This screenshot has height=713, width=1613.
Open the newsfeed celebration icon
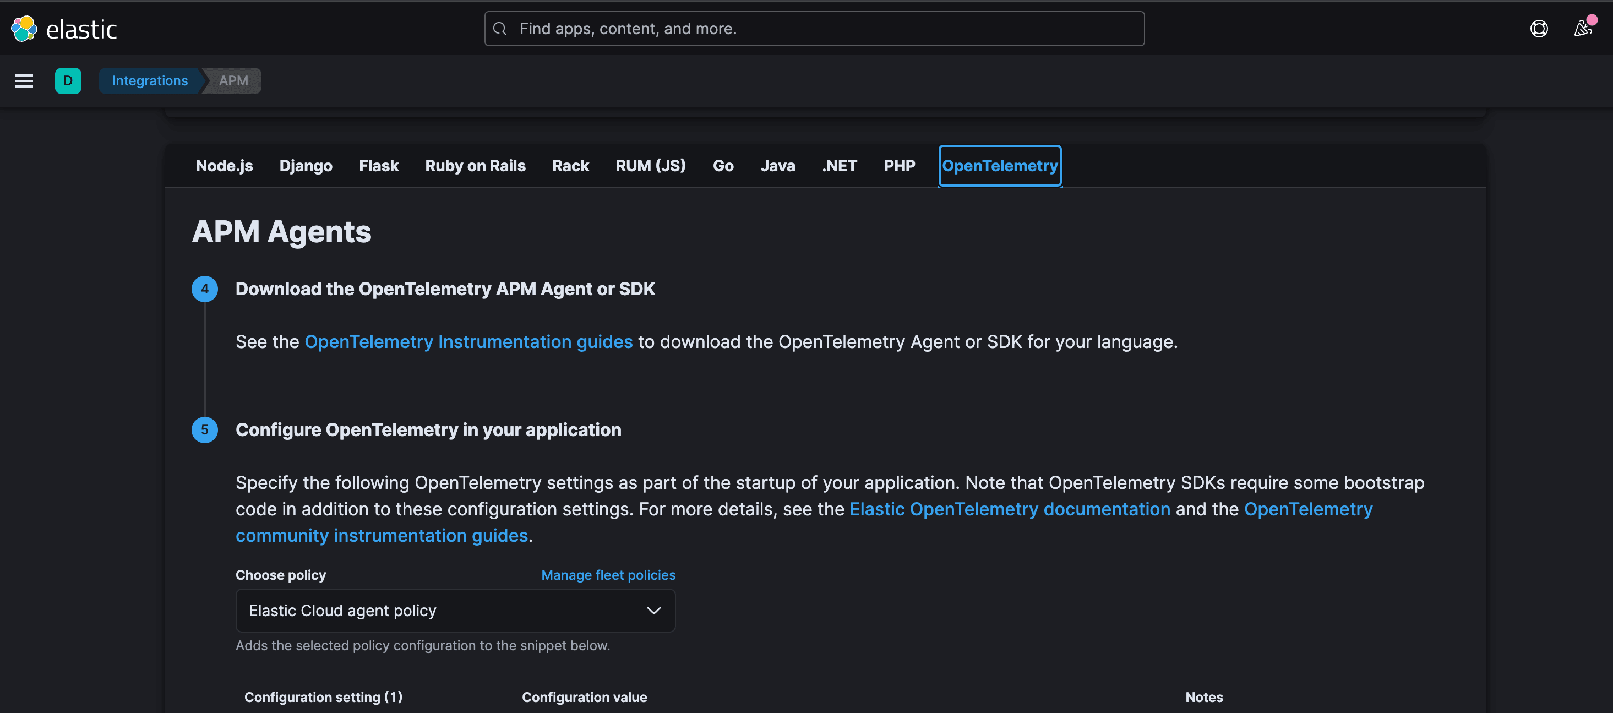[1582, 29]
